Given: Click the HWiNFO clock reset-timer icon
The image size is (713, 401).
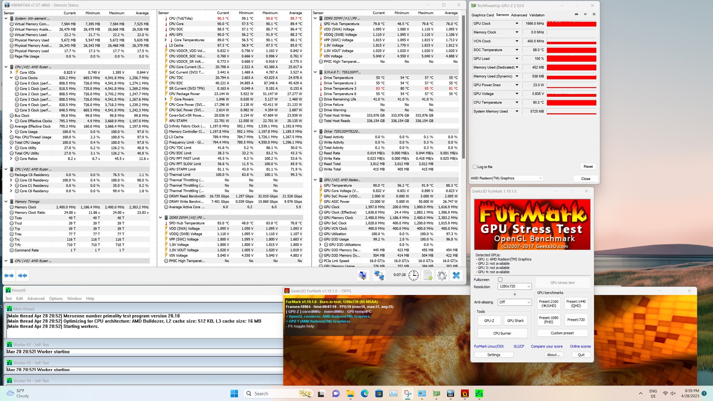Looking at the screenshot, I should (x=413, y=276).
